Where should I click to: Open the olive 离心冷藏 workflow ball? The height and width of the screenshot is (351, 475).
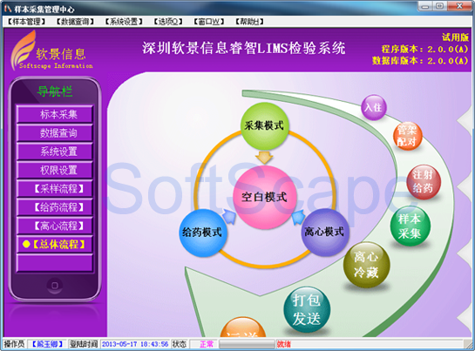367,265
